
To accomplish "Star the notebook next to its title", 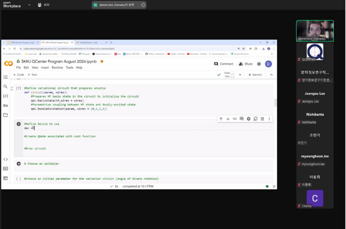I will coord(102,61).
